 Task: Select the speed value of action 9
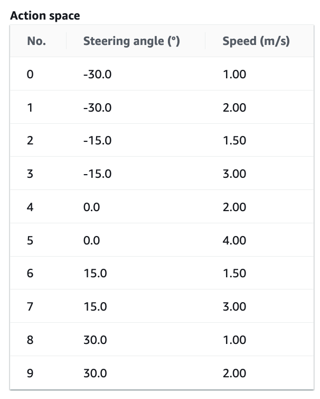click(x=234, y=373)
